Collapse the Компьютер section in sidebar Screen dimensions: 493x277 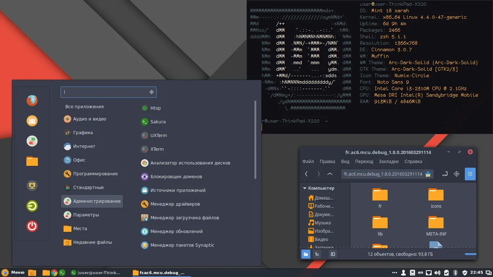[x=305, y=188]
